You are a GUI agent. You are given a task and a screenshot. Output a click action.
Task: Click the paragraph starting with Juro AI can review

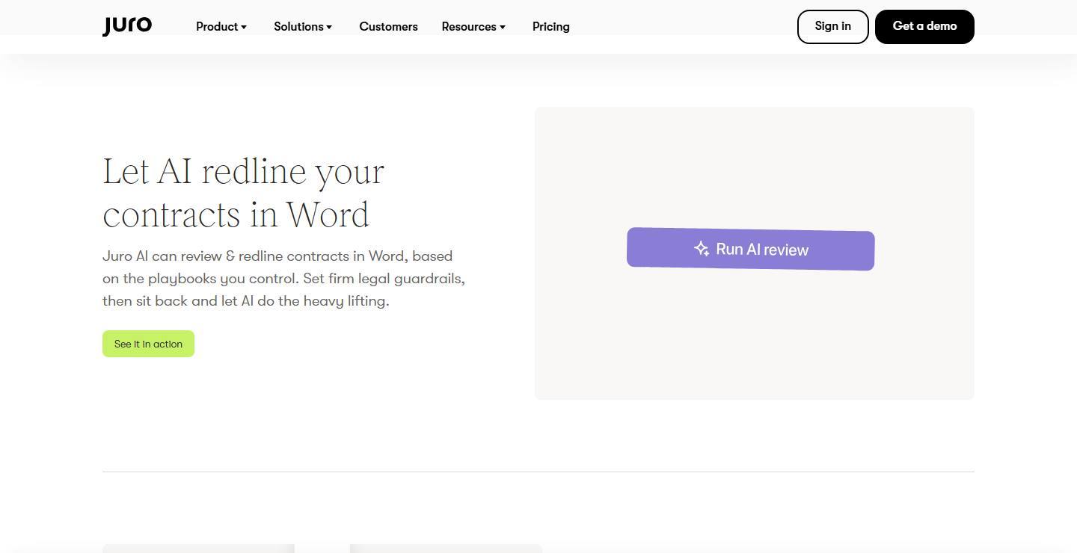pos(284,279)
